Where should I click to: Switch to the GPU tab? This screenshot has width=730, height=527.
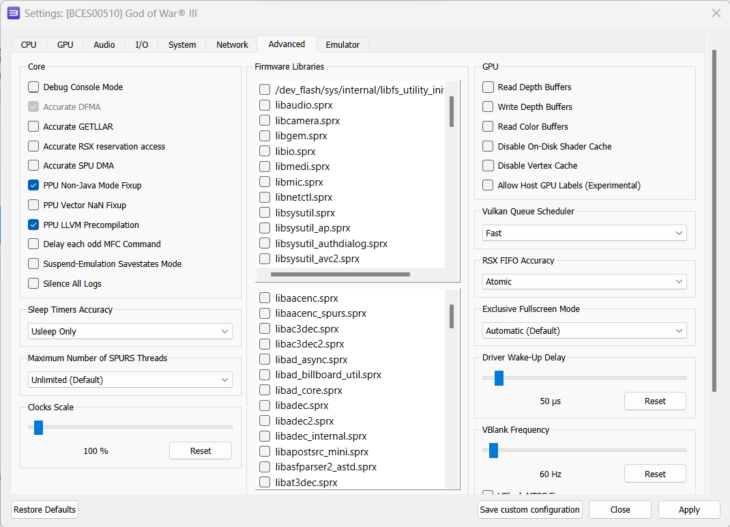pyautogui.click(x=65, y=45)
